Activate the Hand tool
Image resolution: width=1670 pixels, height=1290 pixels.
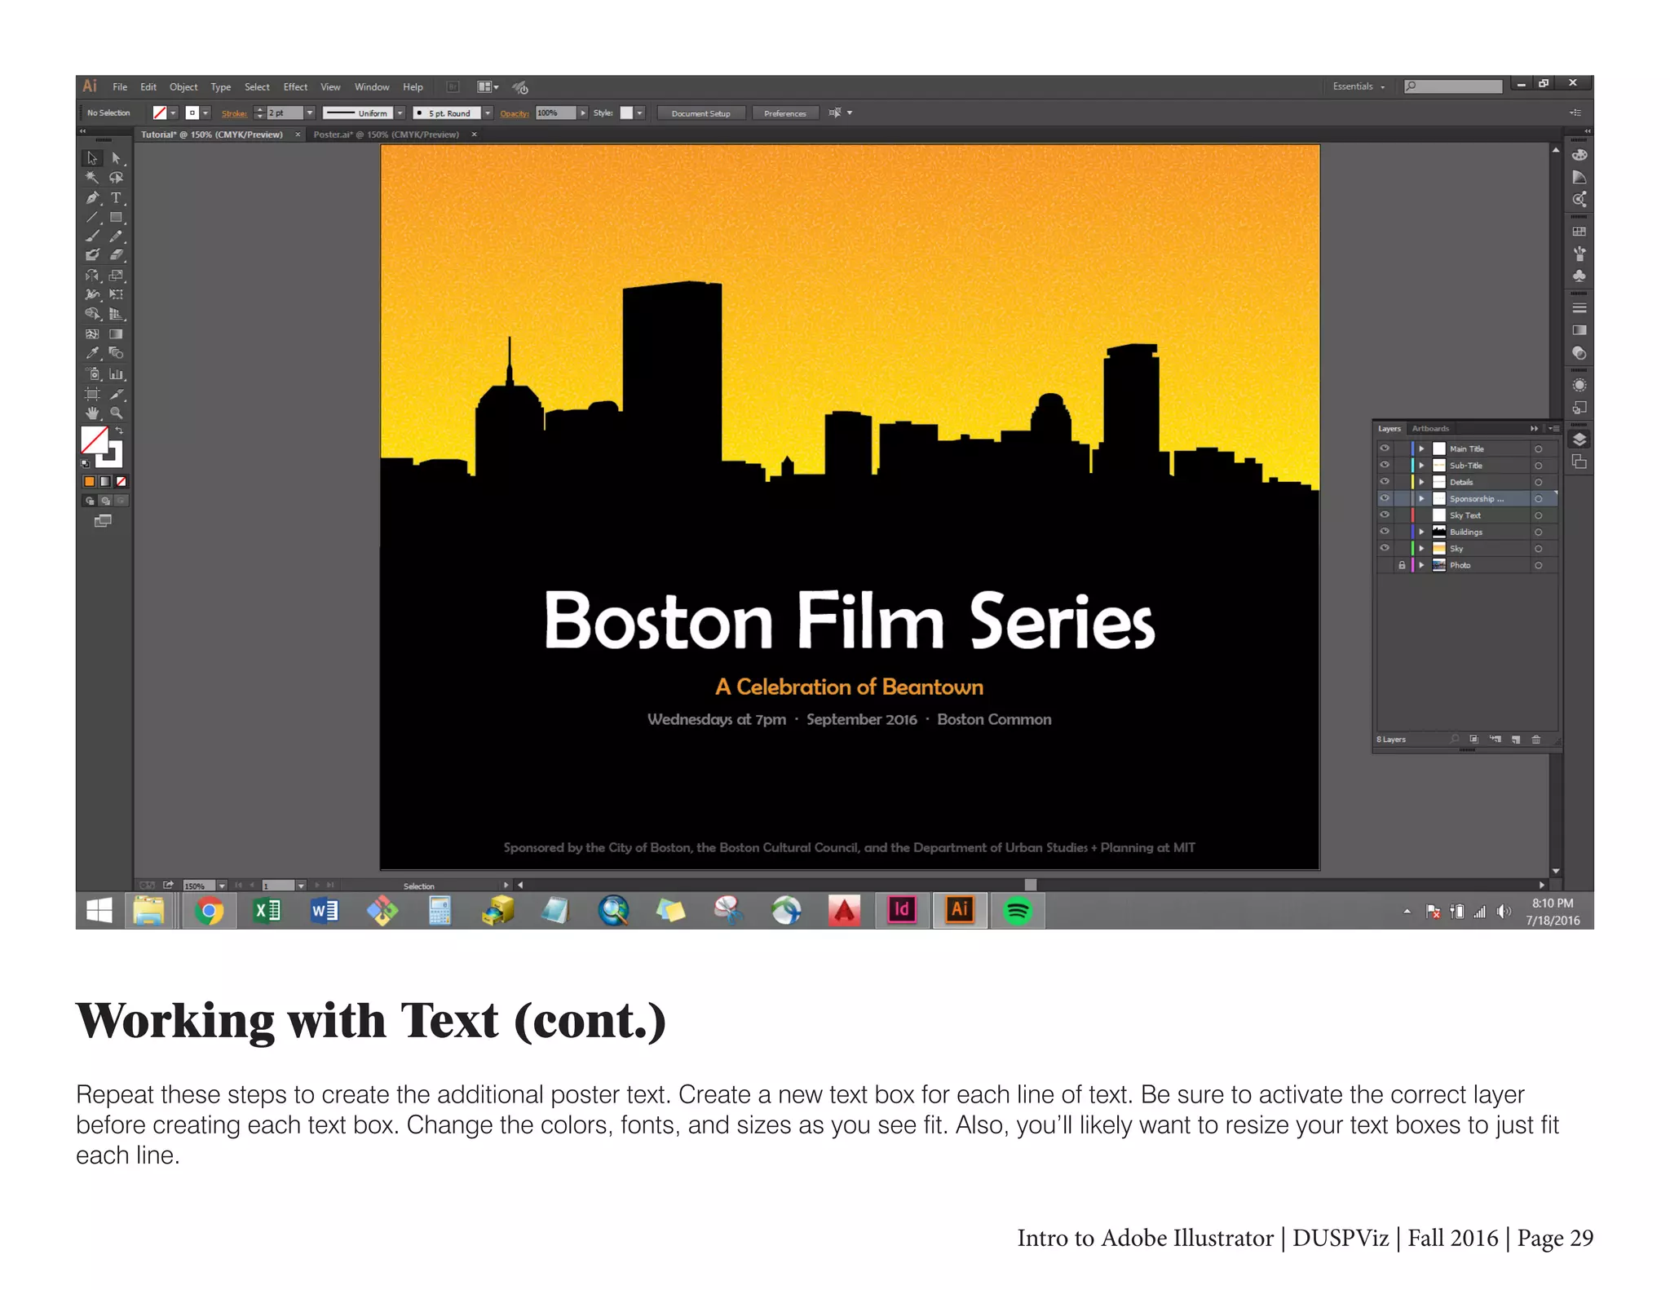92,413
